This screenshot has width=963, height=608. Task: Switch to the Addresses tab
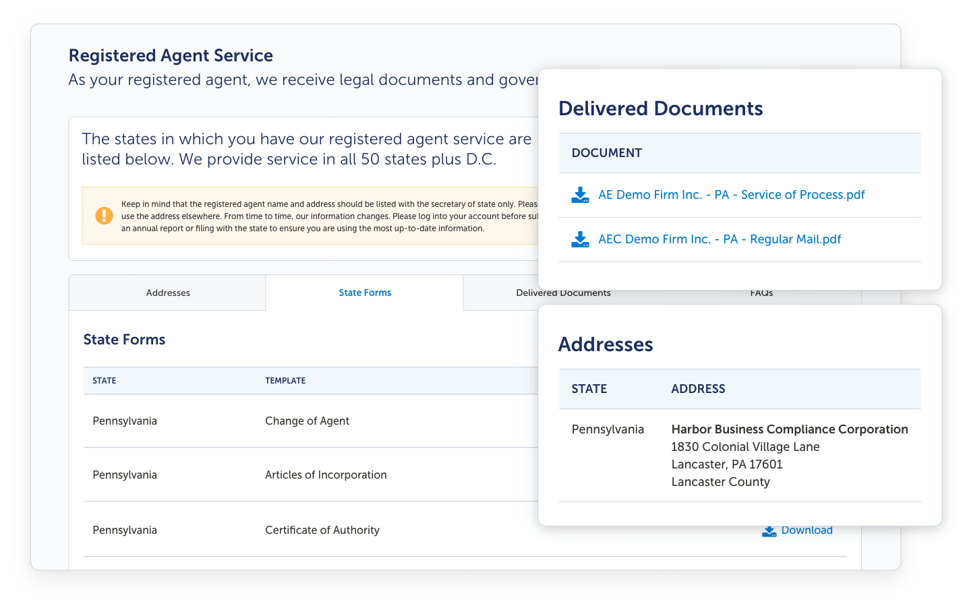click(167, 293)
